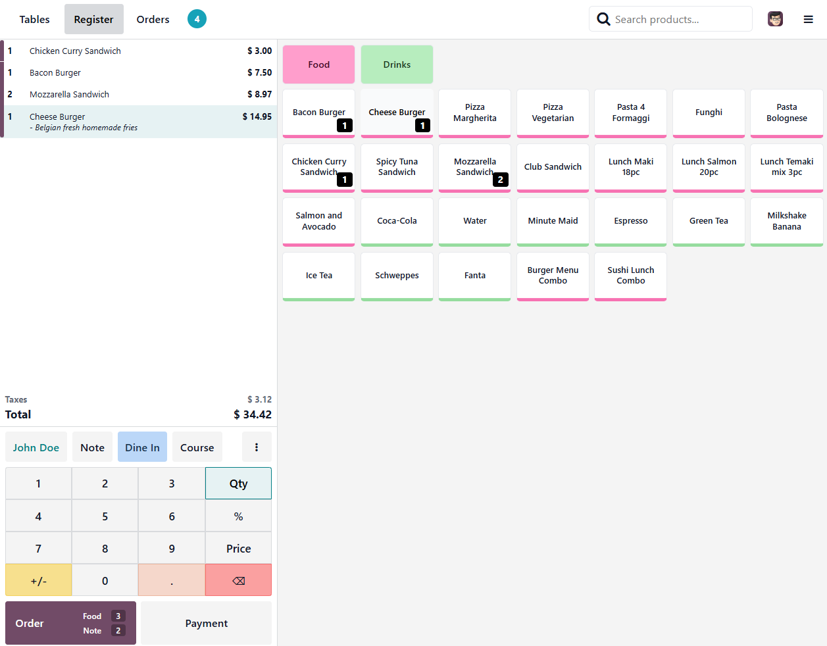Viewport: 827px width, 646px height.
Task: Click the backspace delete key on numpad
Action: tap(238, 580)
